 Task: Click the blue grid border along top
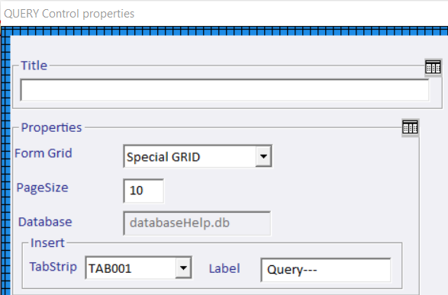(224, 30)
